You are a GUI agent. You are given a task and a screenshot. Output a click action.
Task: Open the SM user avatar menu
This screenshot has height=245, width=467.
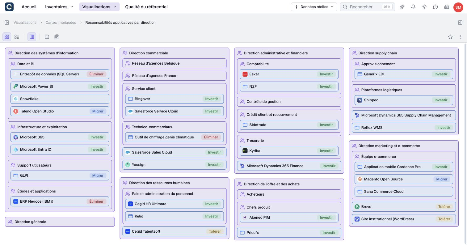(x=458, y=7)
